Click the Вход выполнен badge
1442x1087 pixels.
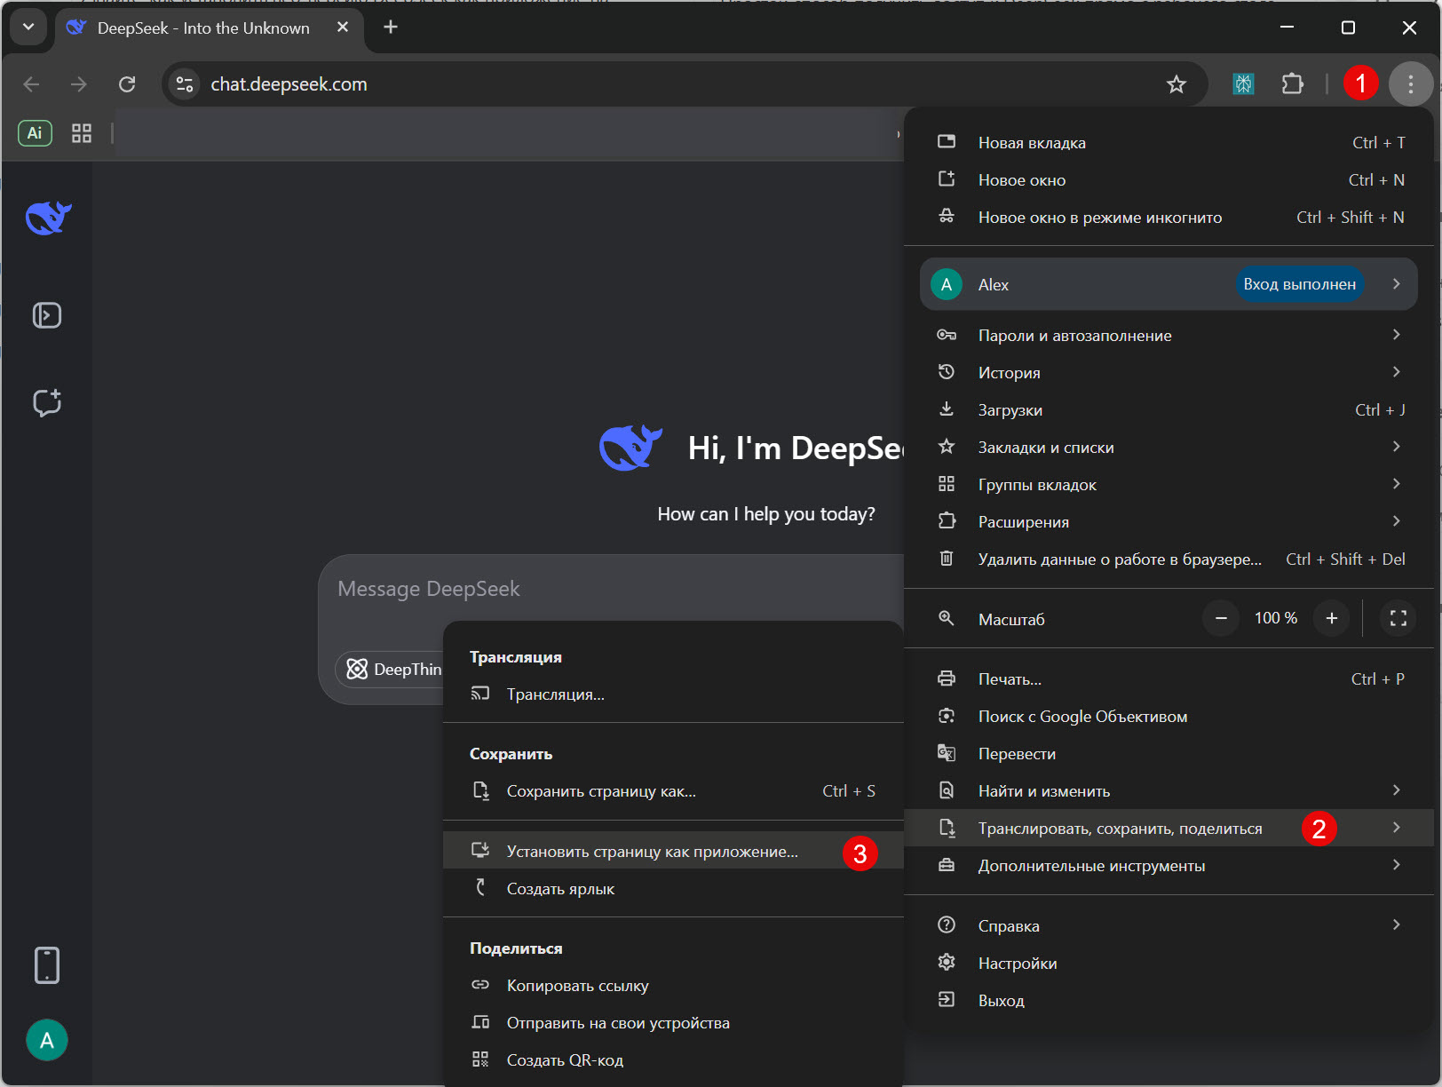click(1299, 284)
